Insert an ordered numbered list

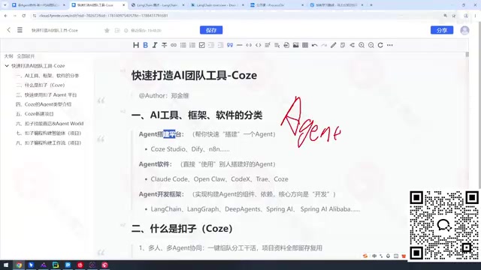[192, 45]
